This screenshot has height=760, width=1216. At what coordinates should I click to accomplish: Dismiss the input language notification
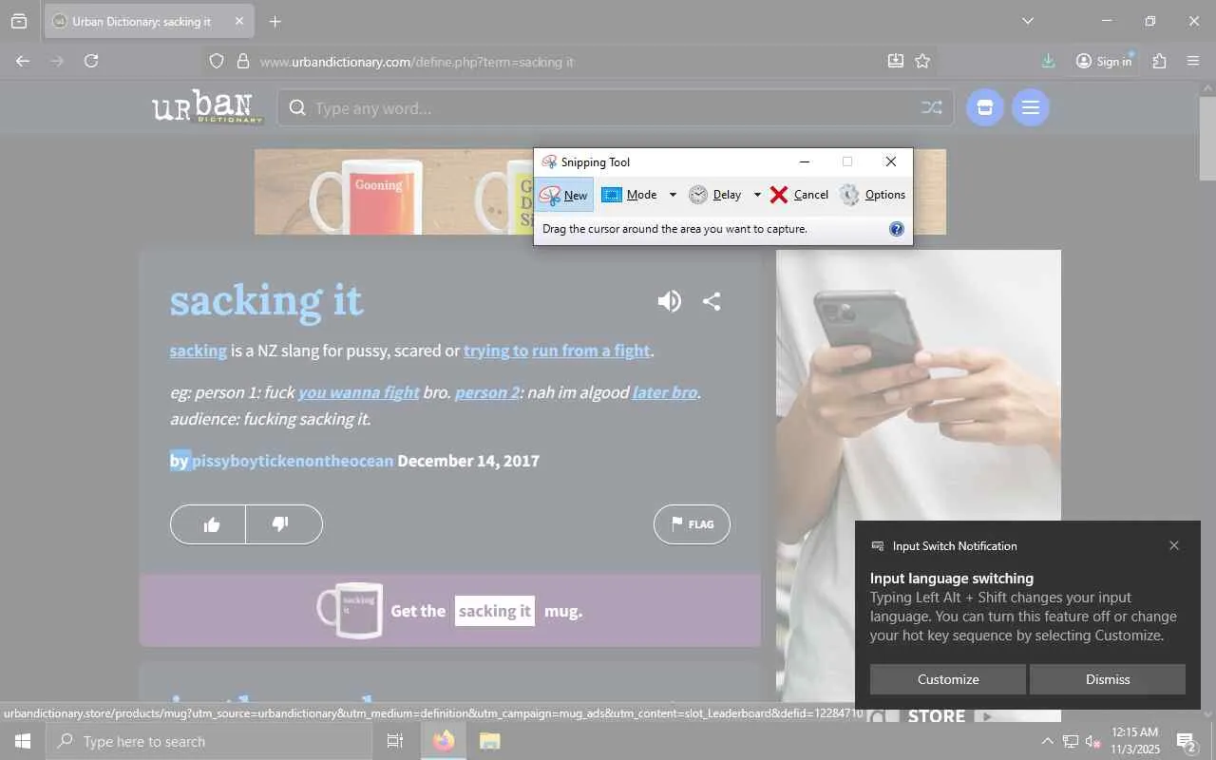point(1108,679)
